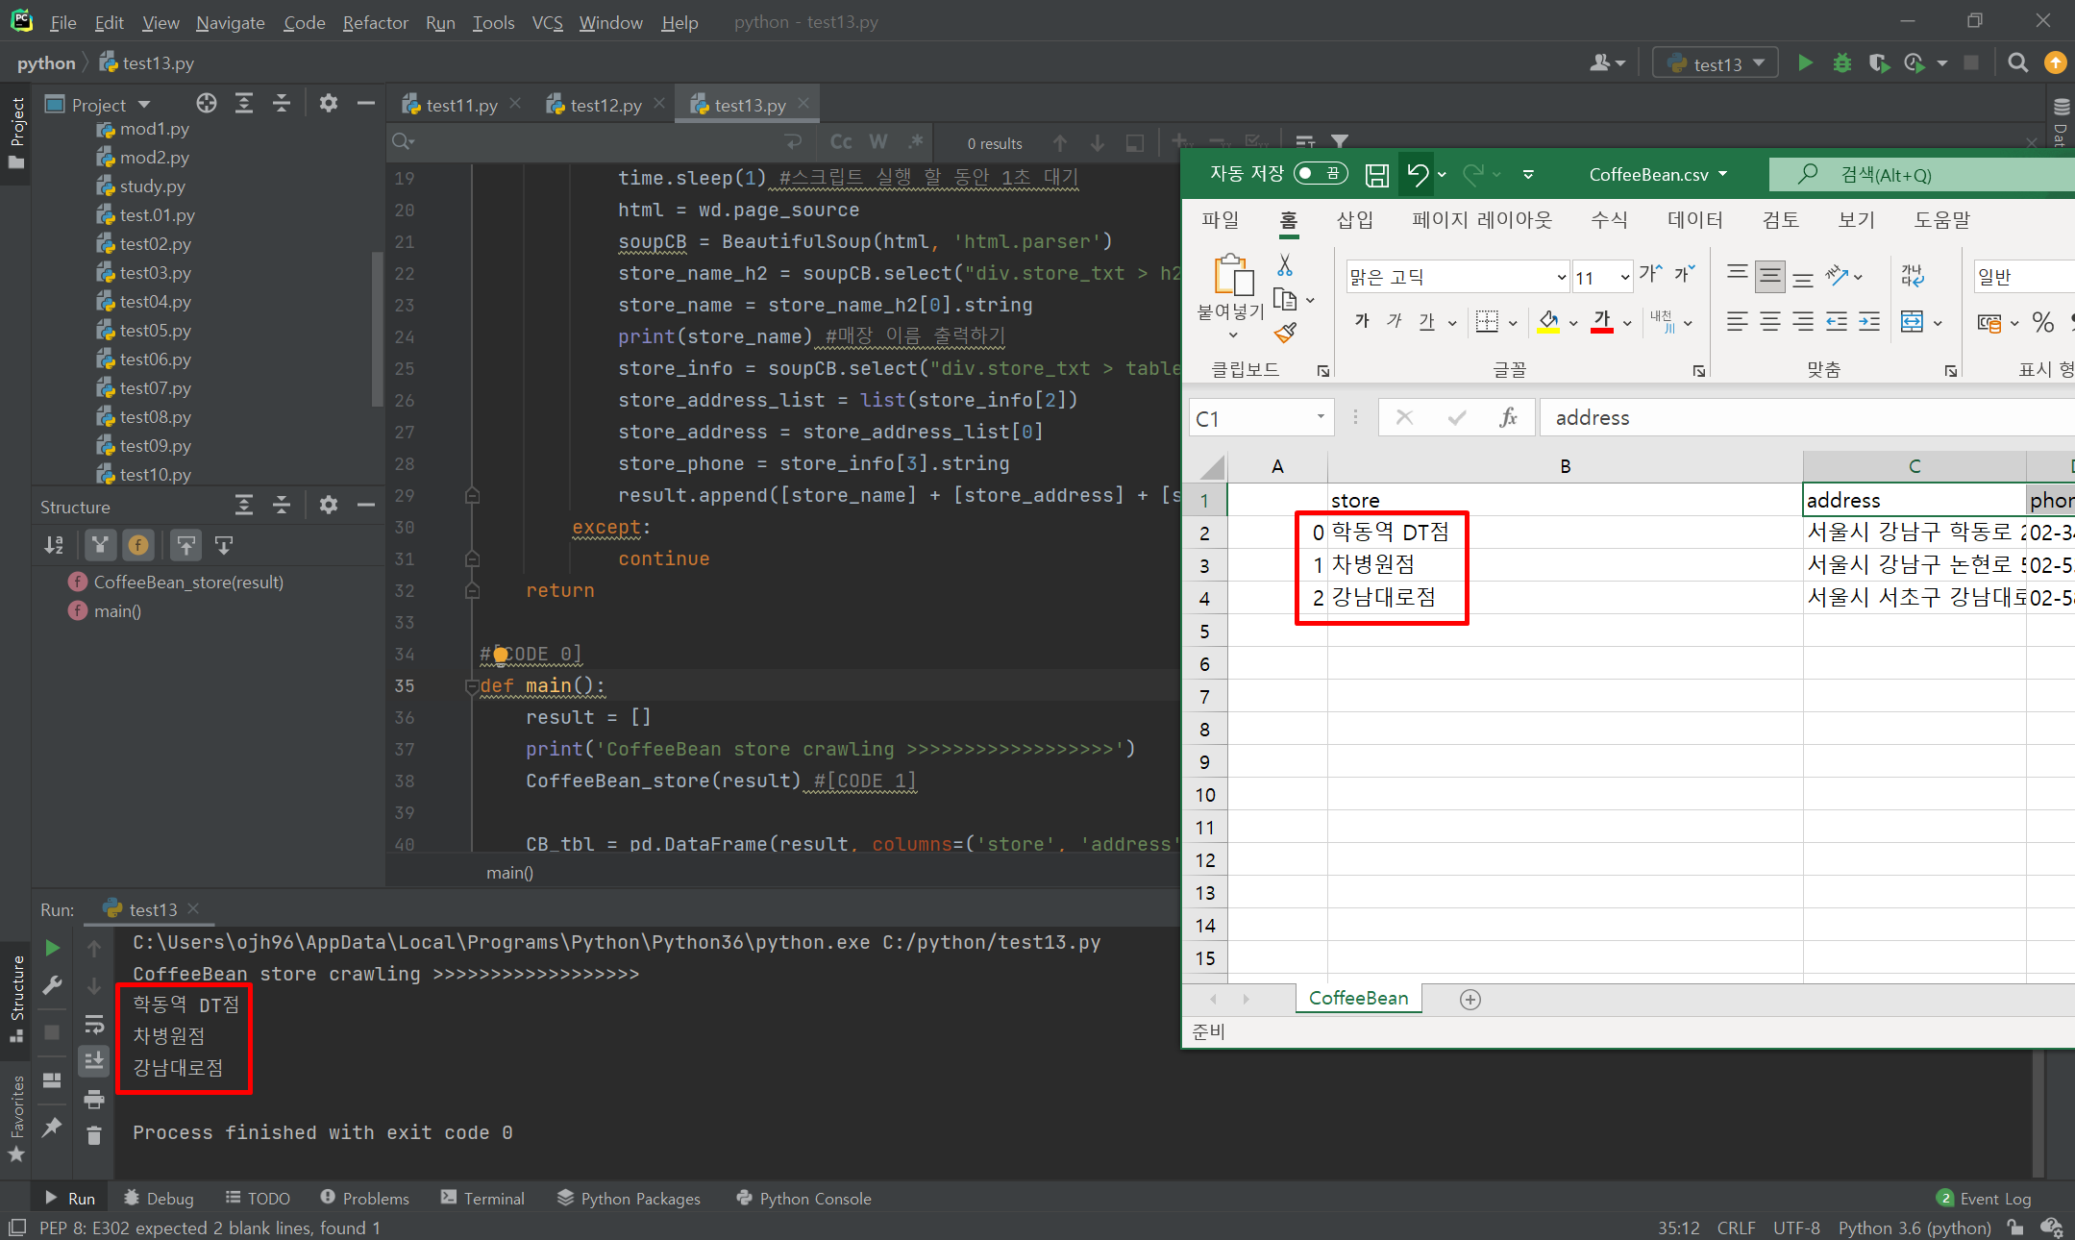Click the cut scissors icon in Excel
The image size is (2075, 1240).
click(x=1285, y=265)
